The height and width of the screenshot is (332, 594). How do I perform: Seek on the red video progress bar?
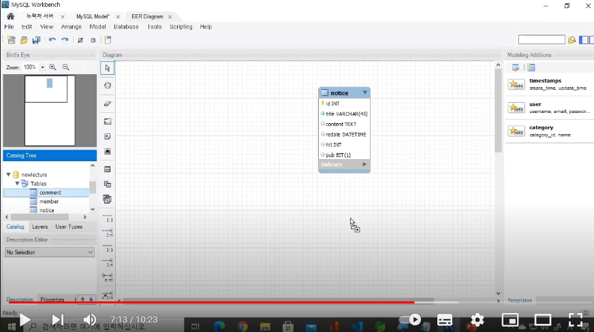(x=211, y=303)
